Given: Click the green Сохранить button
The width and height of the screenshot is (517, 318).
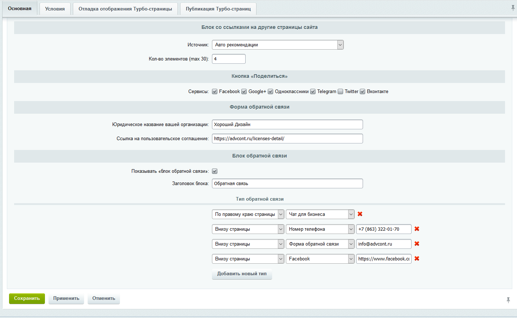Looking at the screenshot, I should click(27, 298).
